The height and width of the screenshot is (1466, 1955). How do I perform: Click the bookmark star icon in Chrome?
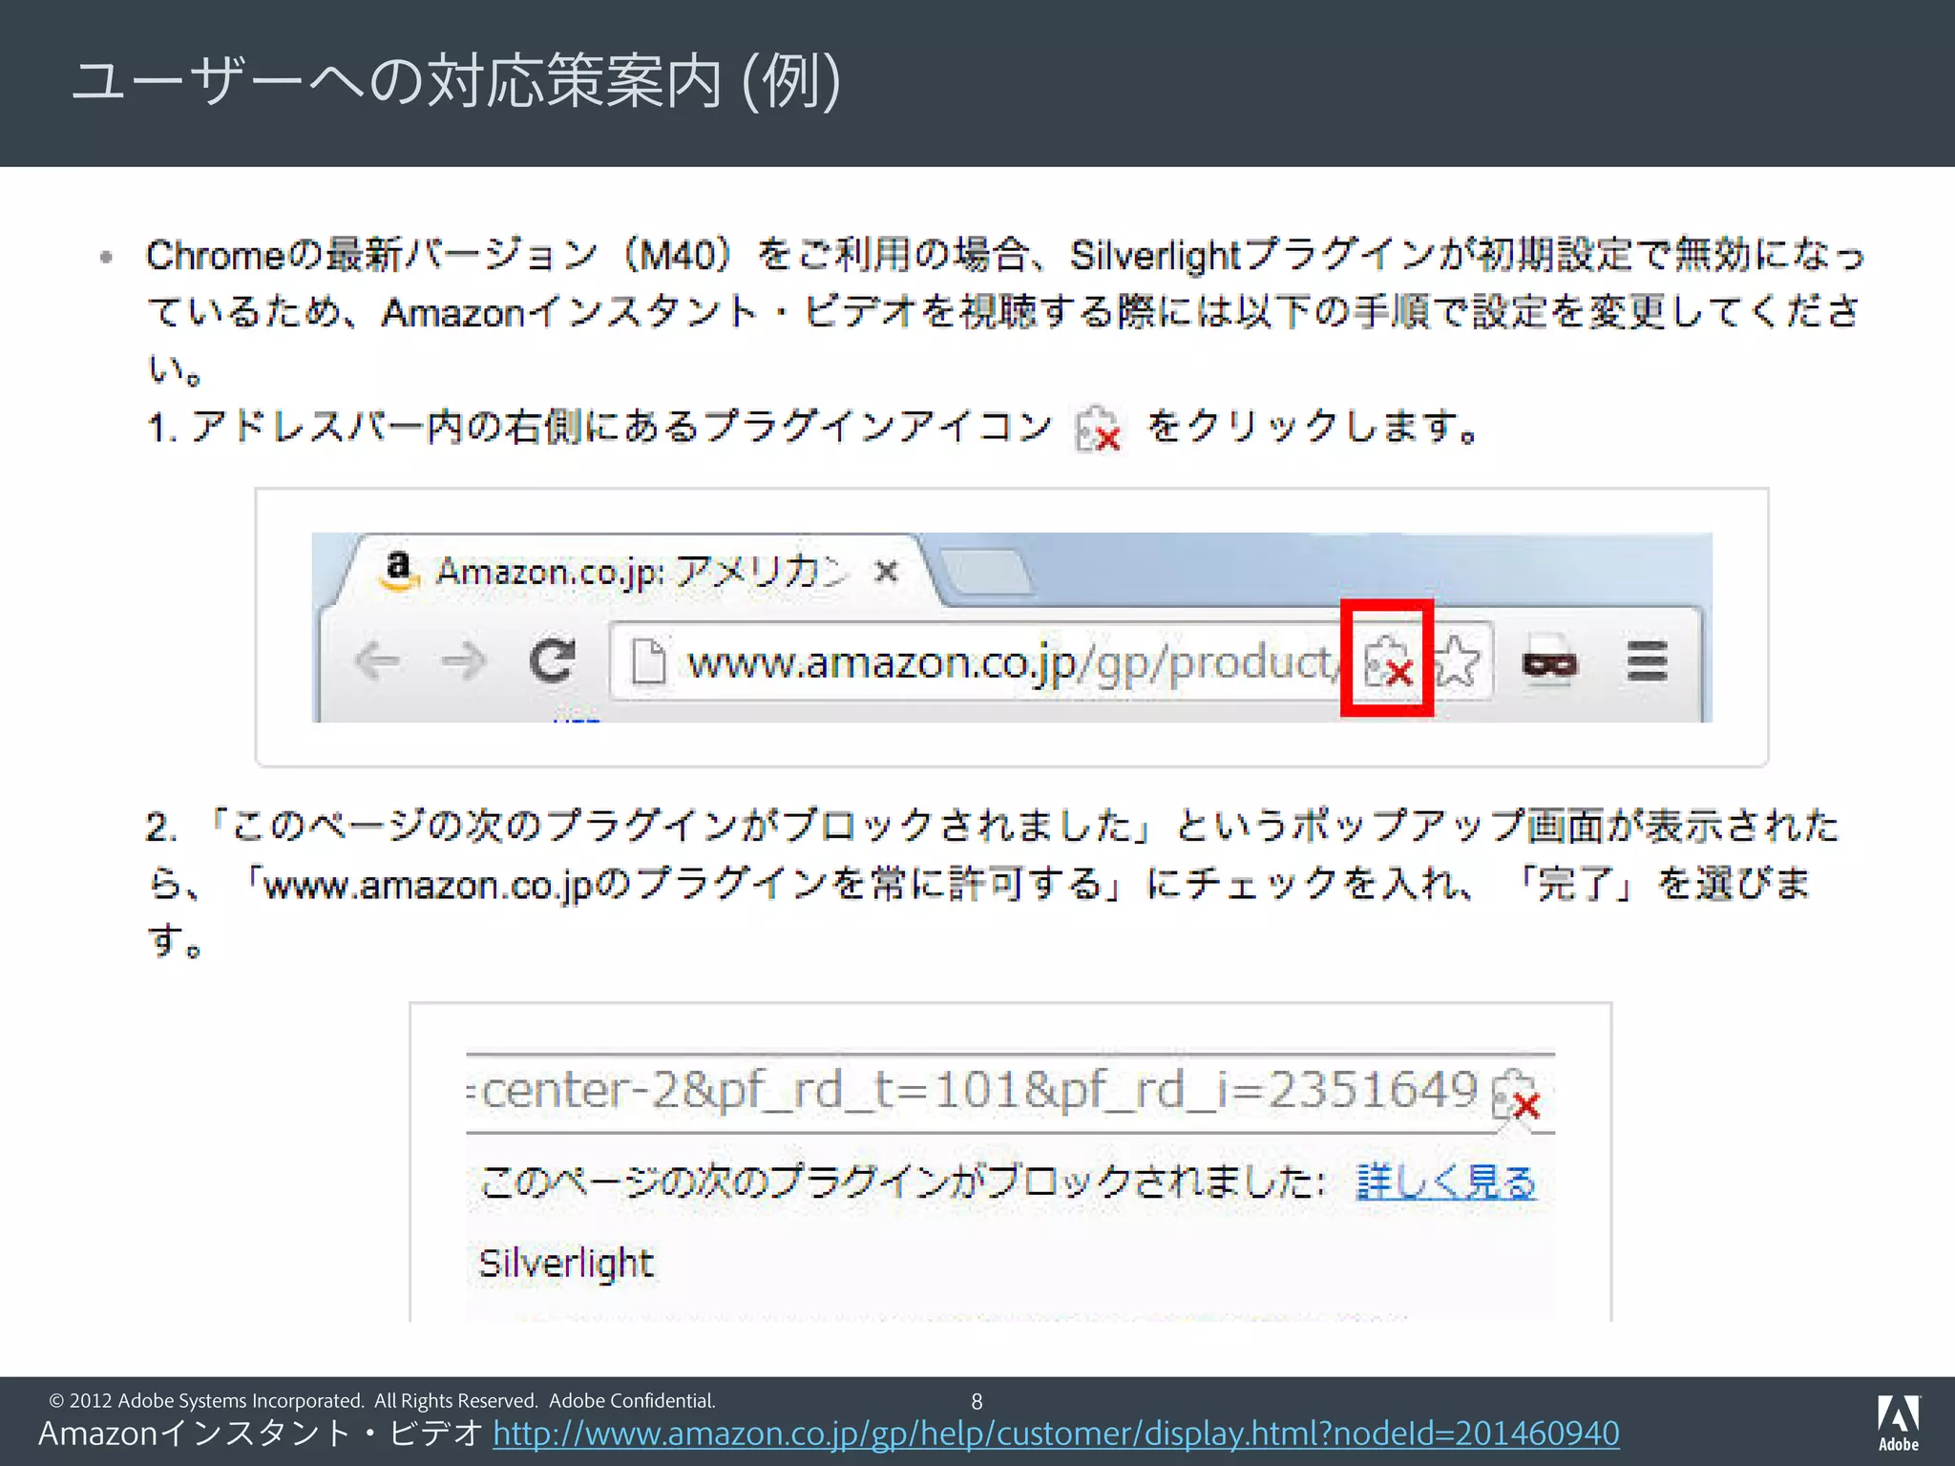pyautogui.click(x=1456, y=660)
